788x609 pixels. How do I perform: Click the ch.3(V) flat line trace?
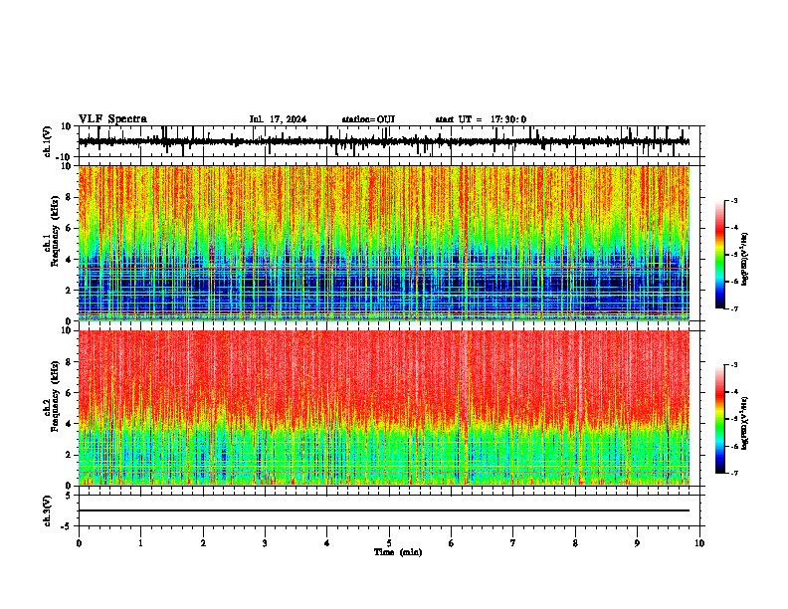pos(384,510)
